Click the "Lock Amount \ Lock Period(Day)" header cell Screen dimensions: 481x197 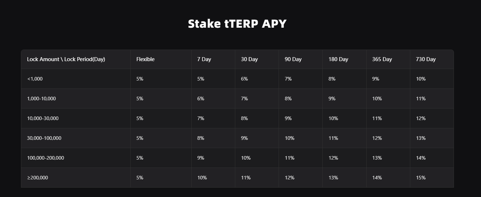click(66, 59)
